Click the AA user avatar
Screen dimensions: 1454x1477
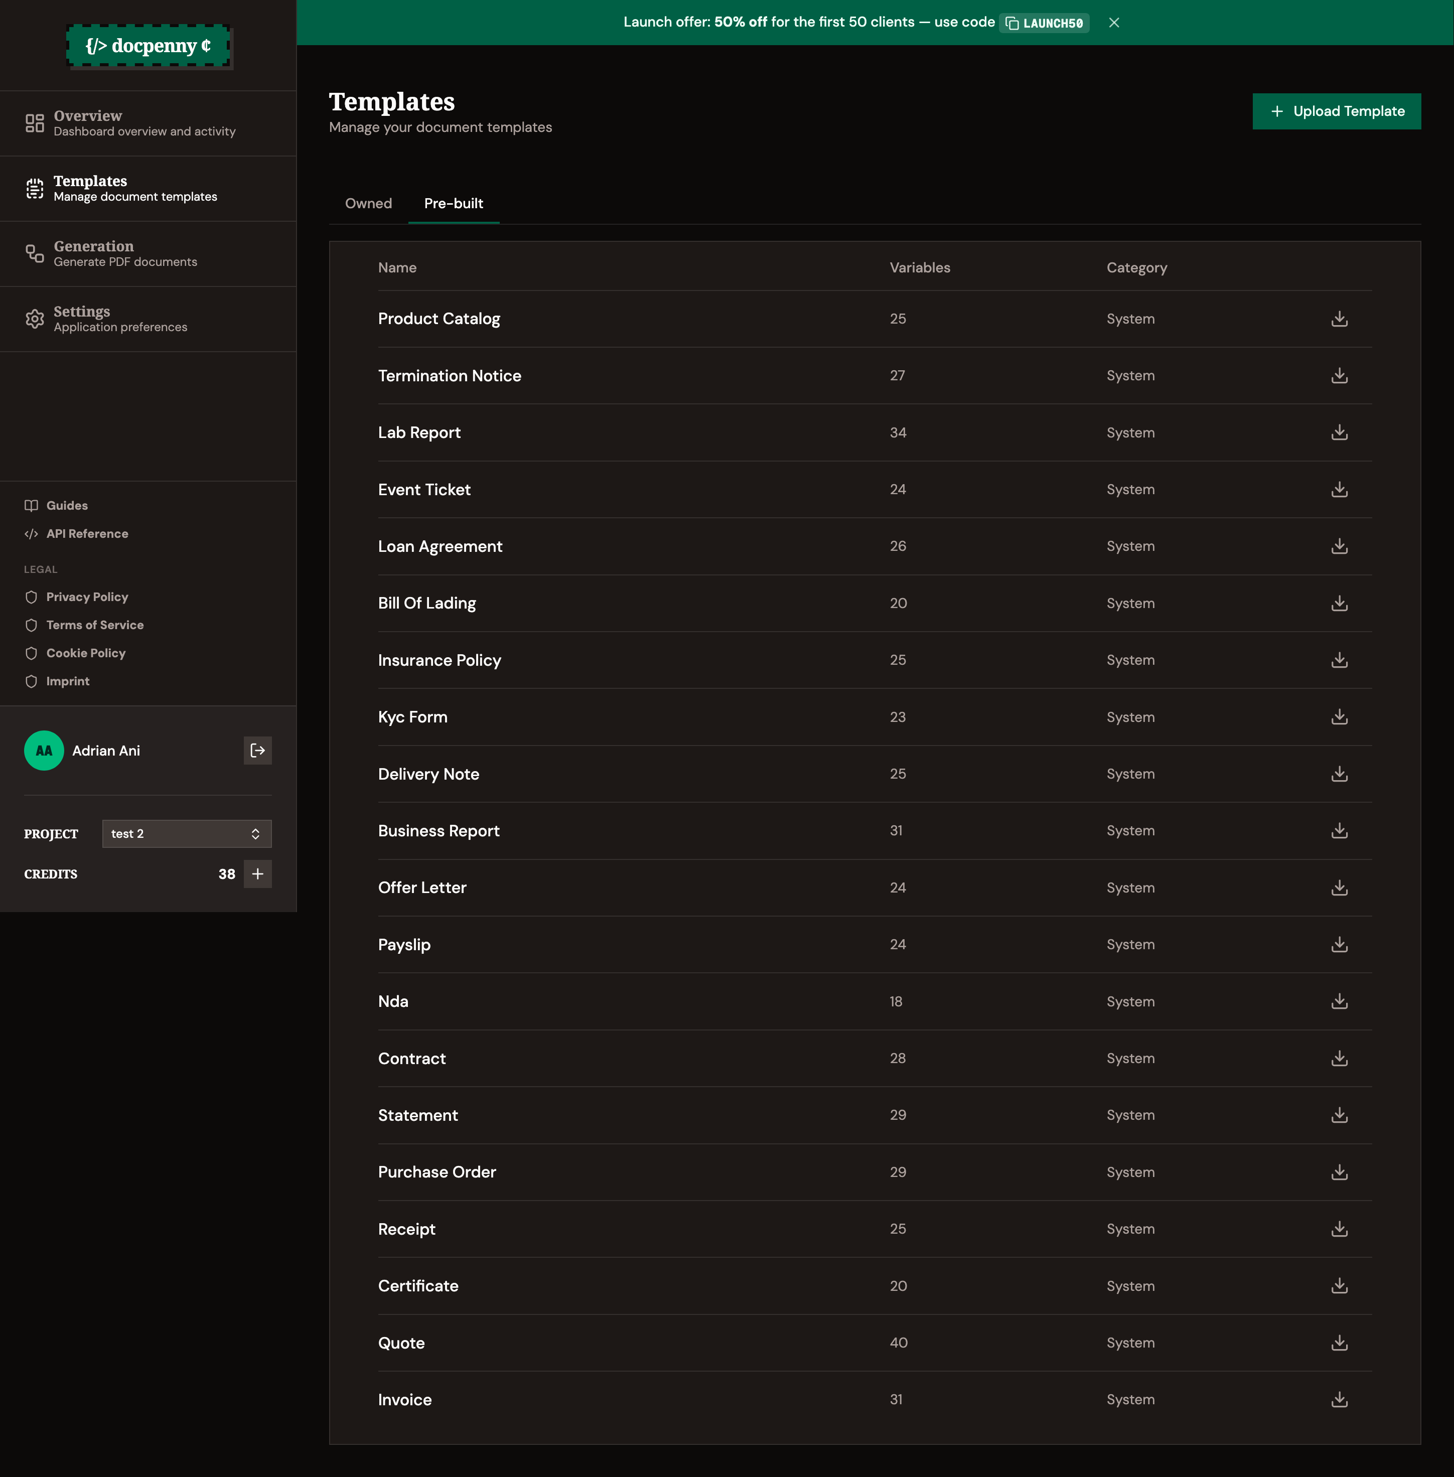[44, 751]
